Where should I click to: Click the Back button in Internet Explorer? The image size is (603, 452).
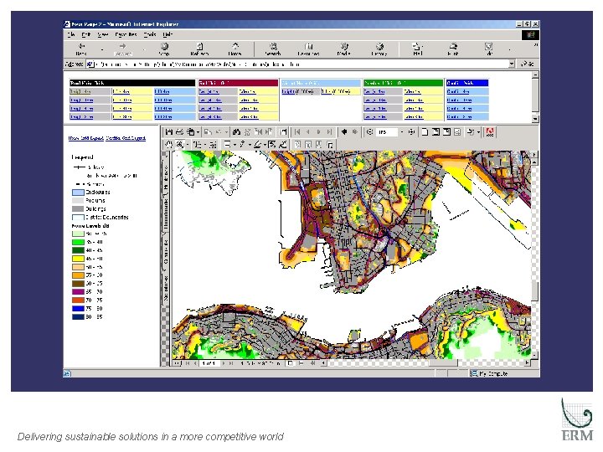[x=81, y=48]
